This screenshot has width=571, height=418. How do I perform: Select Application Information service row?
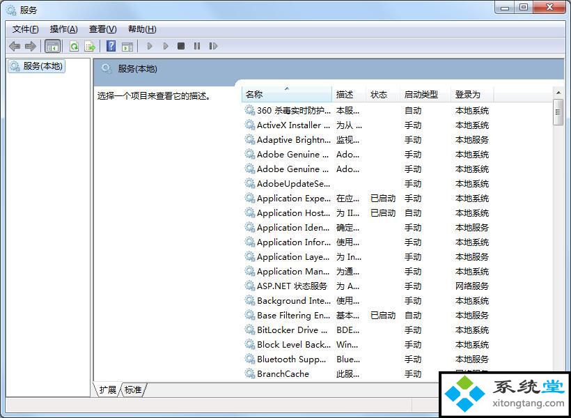click(367, 242)
